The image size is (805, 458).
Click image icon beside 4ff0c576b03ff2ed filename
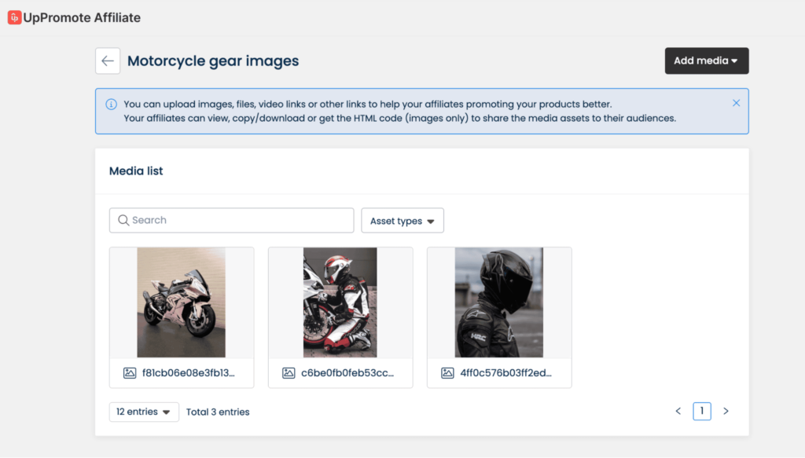(447, 373)
